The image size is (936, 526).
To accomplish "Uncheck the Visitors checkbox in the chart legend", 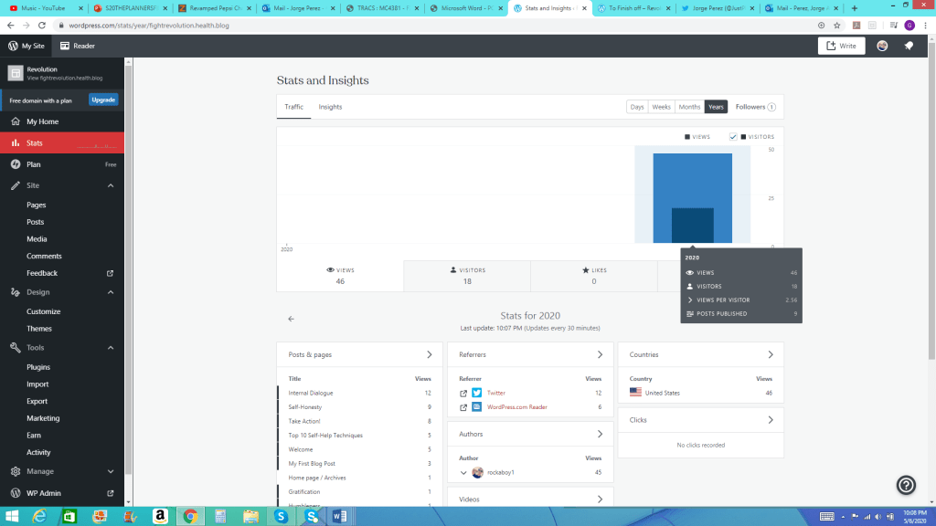I will [x=733, y=137].
